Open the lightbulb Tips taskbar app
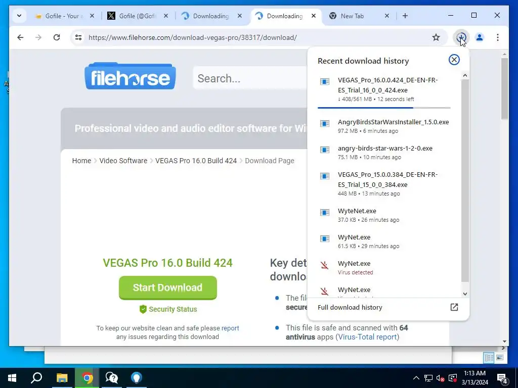518x388 pixels. click(x=137, y=378)
